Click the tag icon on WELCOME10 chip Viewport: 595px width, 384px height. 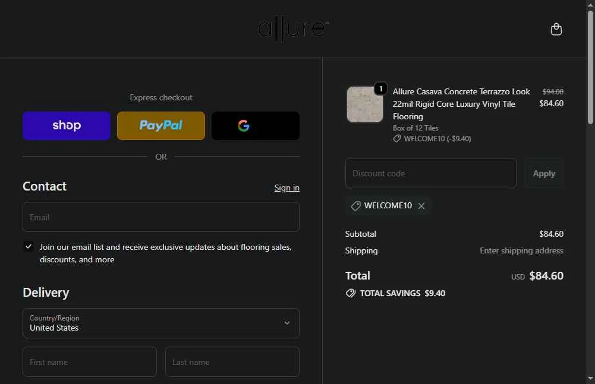point(355,206)
